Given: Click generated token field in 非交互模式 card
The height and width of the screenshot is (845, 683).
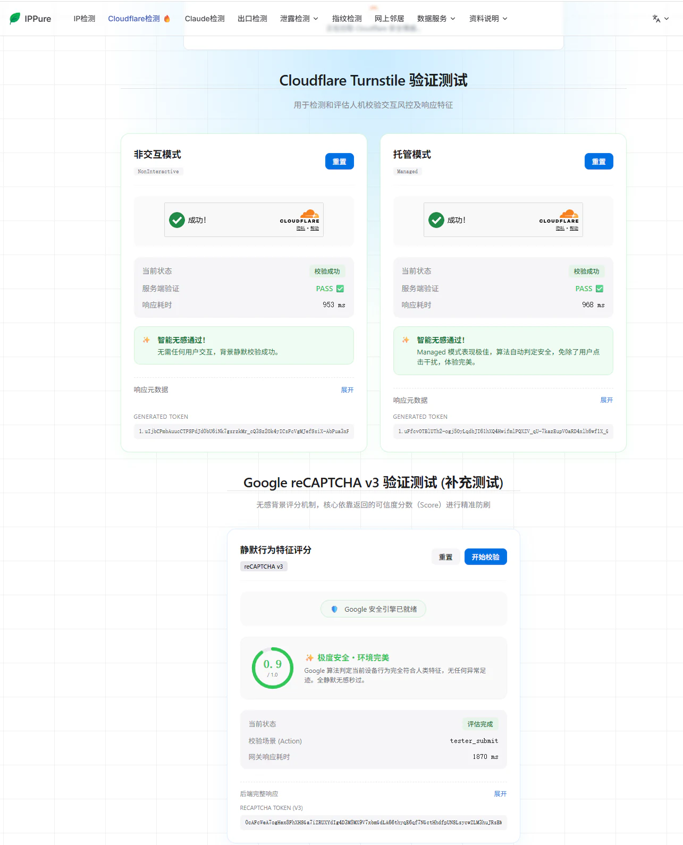Looking at the screenshot, I should 244,432.
